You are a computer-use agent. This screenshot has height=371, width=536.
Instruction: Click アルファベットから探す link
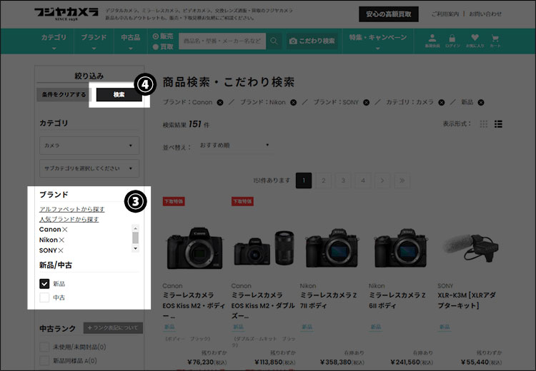tap(71, 209)
